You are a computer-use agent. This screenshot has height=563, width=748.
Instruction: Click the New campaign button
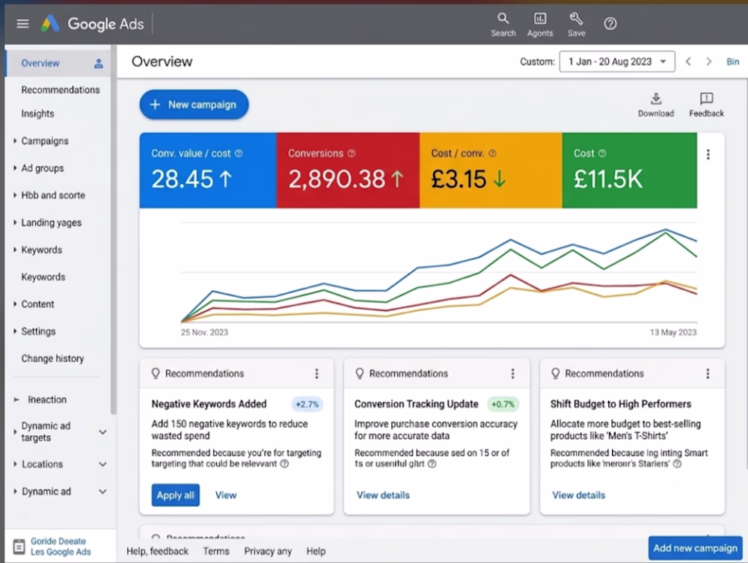194,105
